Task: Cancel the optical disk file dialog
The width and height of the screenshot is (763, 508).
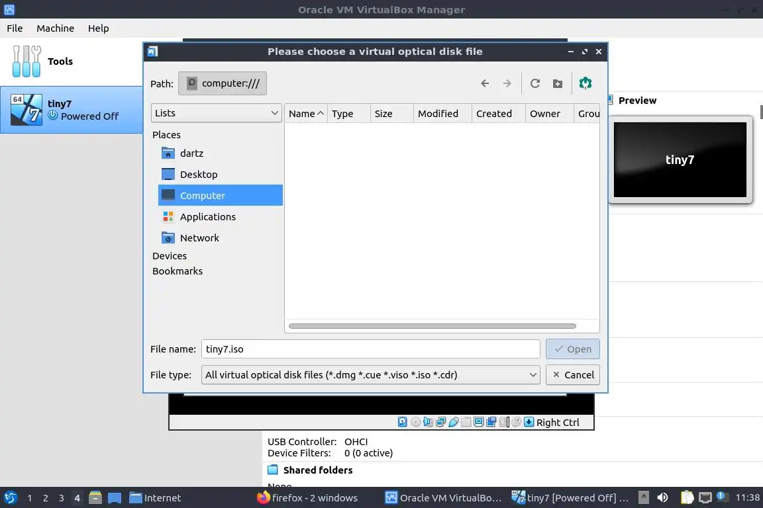Action: (573, 375)
